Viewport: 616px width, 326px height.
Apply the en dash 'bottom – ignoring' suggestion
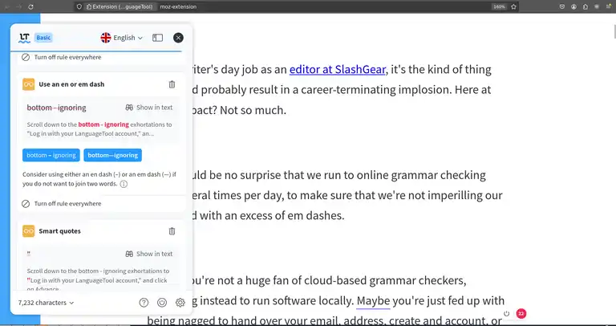point(51,155)
